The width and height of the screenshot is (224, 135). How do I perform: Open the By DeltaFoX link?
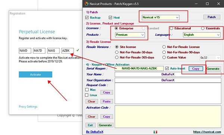pyautogui.click(x=94, y=132)
